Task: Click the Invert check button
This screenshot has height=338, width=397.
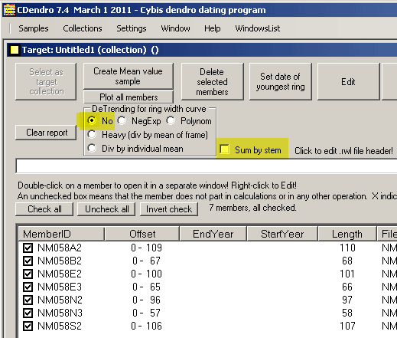Action: pyautogui.click(x=169, y=209)
